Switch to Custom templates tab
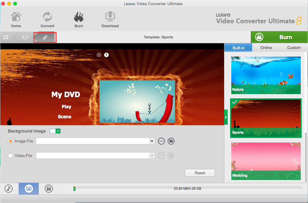Viewport: 308px width, 203px height. pyautogui.click(x=294, y=47)
